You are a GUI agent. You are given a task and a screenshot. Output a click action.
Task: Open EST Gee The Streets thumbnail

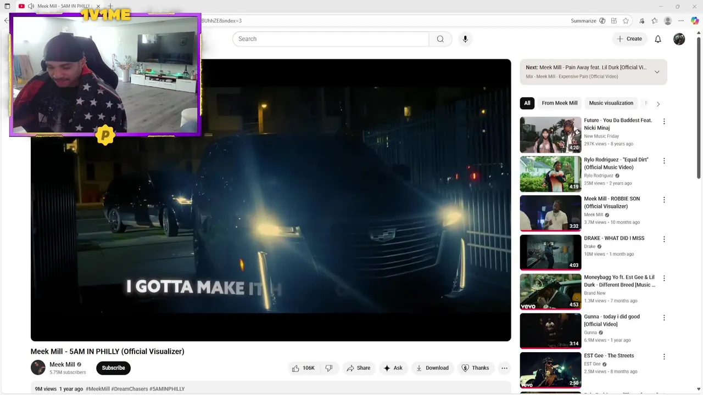[x=550, y=370]
